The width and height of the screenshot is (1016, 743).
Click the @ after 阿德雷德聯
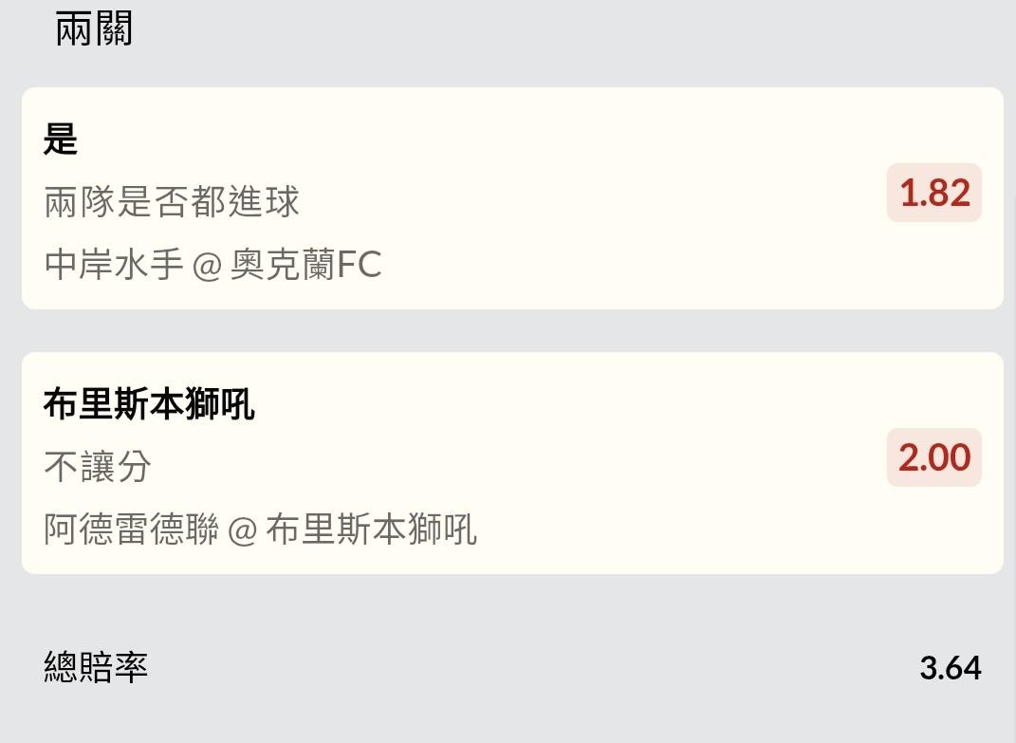point(243,529)
